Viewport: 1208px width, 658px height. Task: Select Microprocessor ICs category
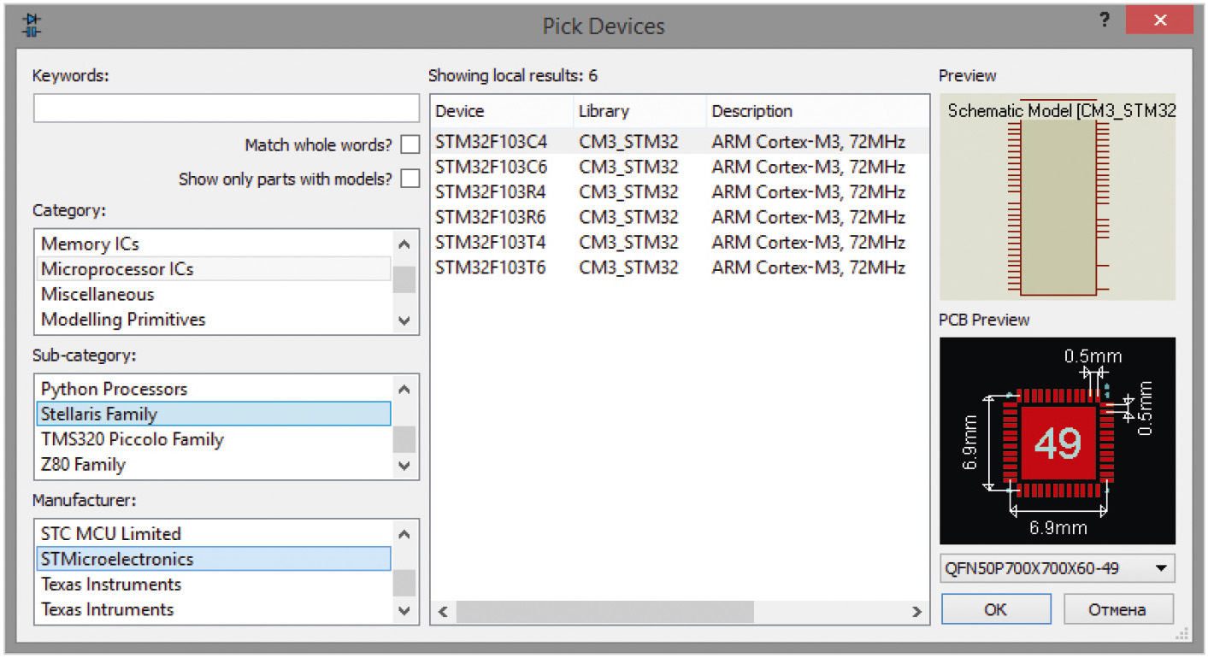(214, 269)
